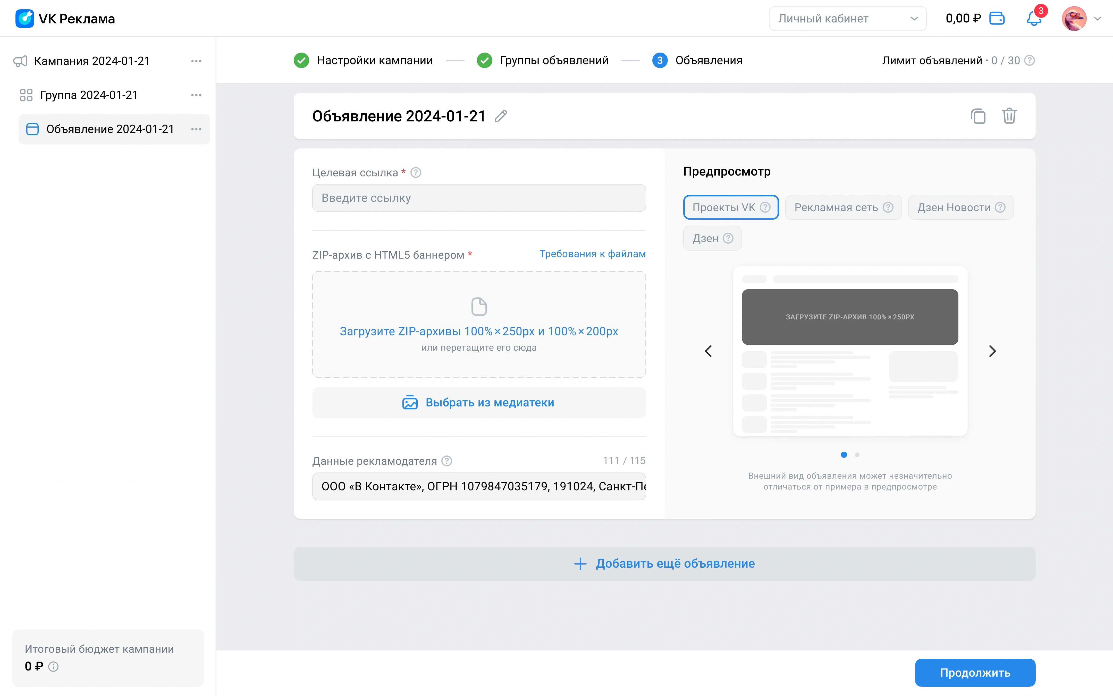Image resolution: width=1113 pixels, height=696 pixels.
Task: Select the Проекты VK preview option
Action: point(724,208)
